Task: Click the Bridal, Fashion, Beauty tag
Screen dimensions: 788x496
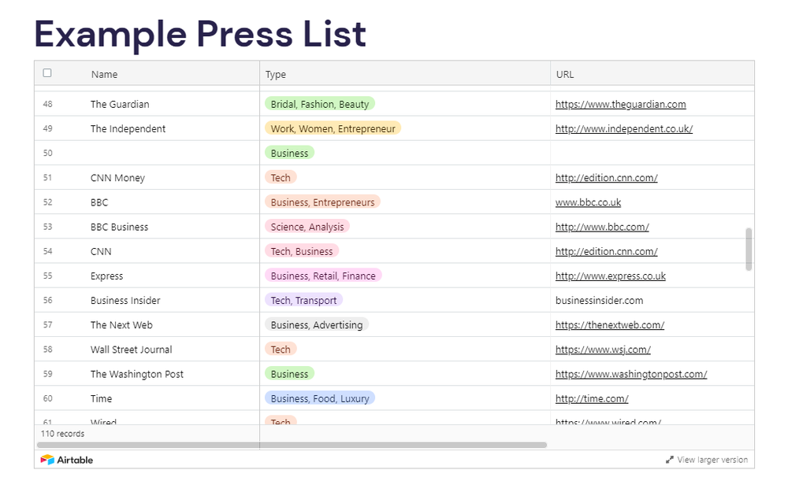Action: pyautogui.click(x=320, y=104)
